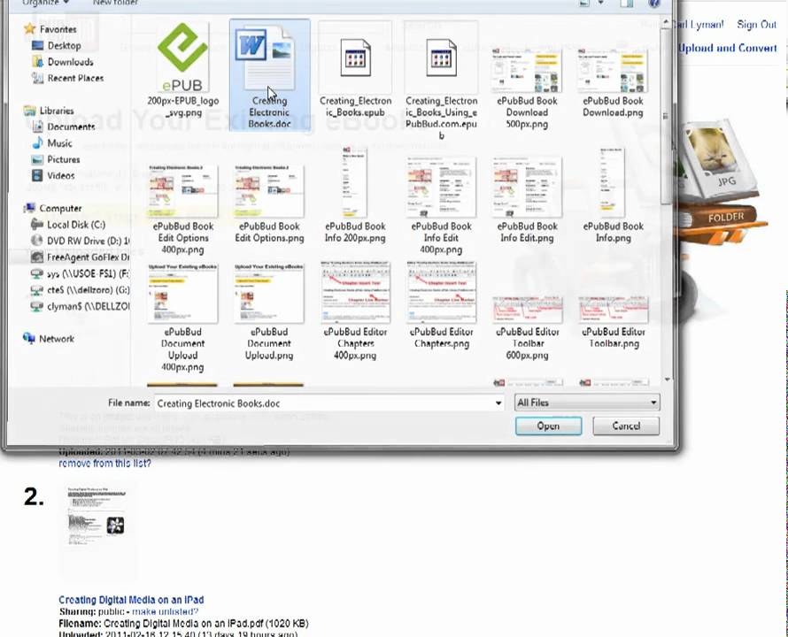Select ePubBud Editor Chapters.png
788x637 pixels.
[441, 305]
